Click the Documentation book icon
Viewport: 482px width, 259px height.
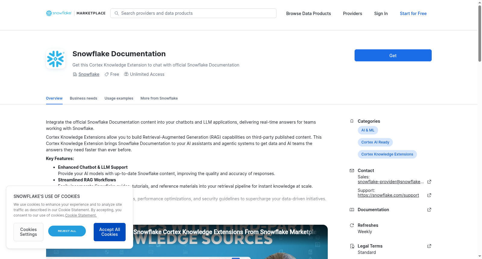point(352,210)
